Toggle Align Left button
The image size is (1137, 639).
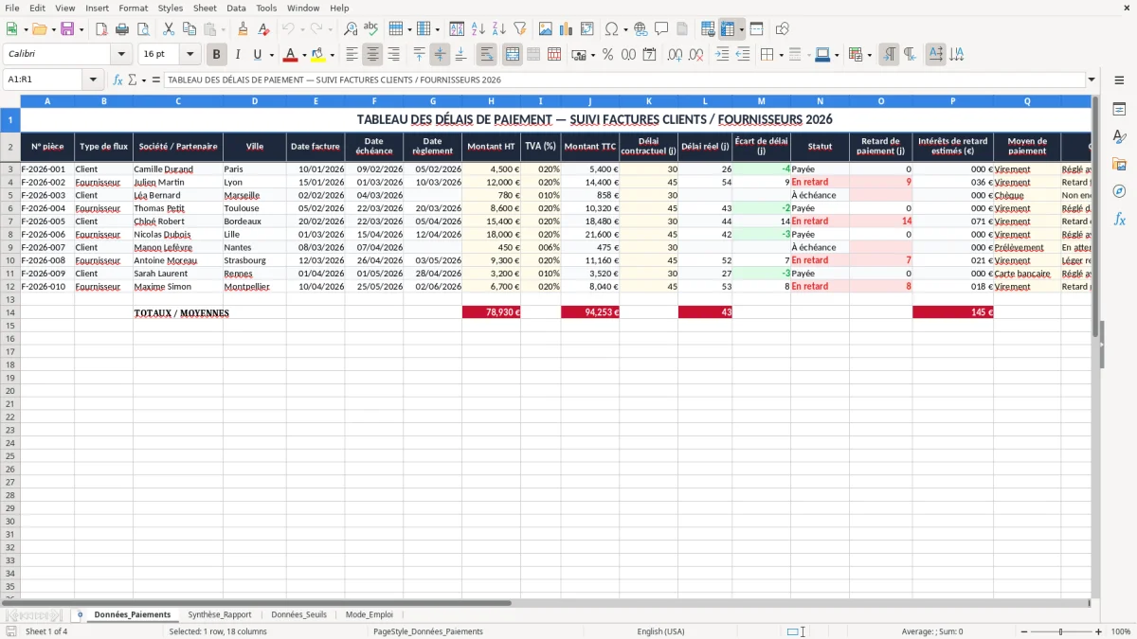pyautogui.click(x=352, y=55)
